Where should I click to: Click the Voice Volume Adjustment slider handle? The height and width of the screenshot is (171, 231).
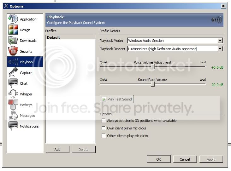(153, 67)
